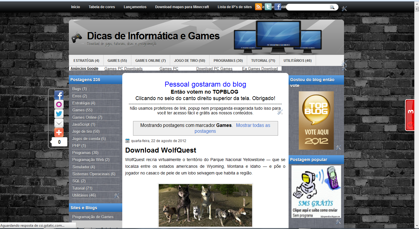Open the red tab at the right edge
Screen dimensions: 419x229
[410, 115]
